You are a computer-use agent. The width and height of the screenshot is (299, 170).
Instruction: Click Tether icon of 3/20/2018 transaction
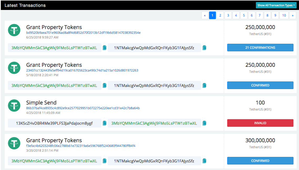click(x=14, y=143)
